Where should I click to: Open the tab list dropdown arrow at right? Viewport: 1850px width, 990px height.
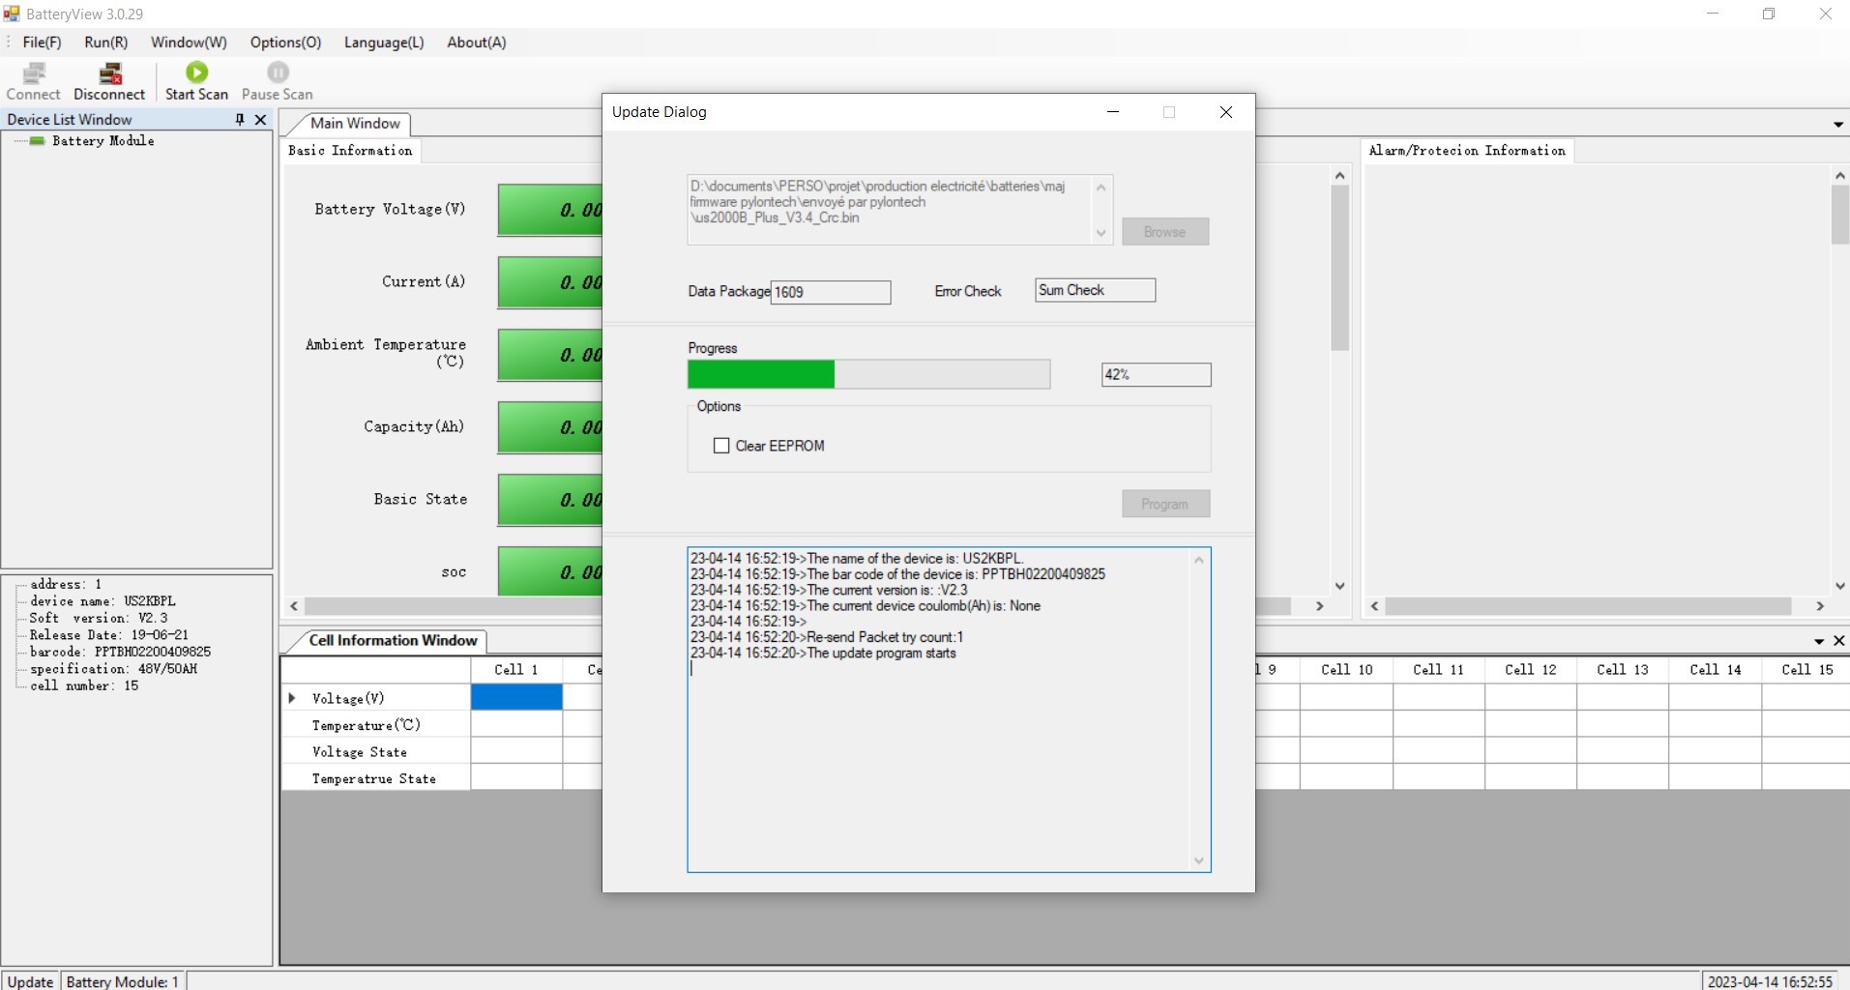1837,125
